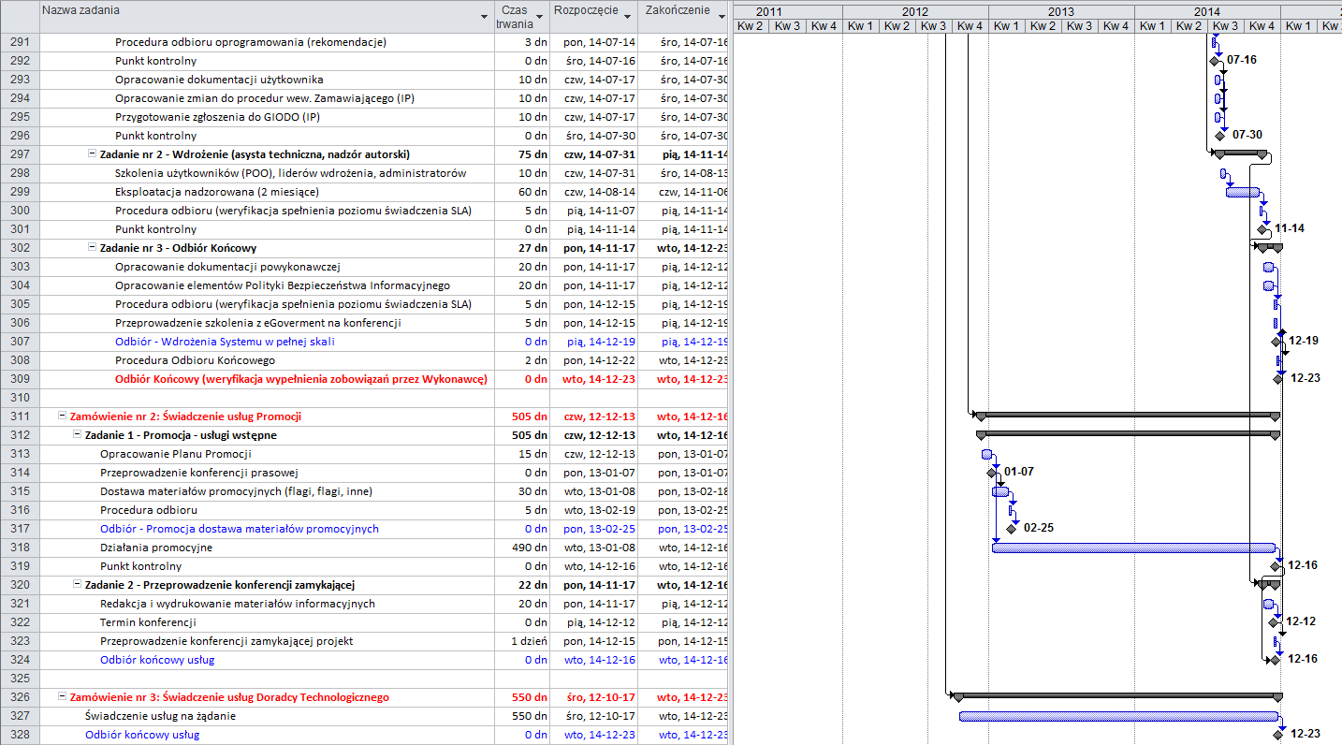Click the milestone diamond labeled 12-19
The image size is (1342, 745).
(x=1276, y=342)
